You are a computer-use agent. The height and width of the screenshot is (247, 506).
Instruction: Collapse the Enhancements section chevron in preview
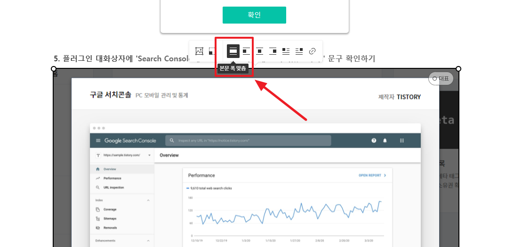[x=148, y=241]
